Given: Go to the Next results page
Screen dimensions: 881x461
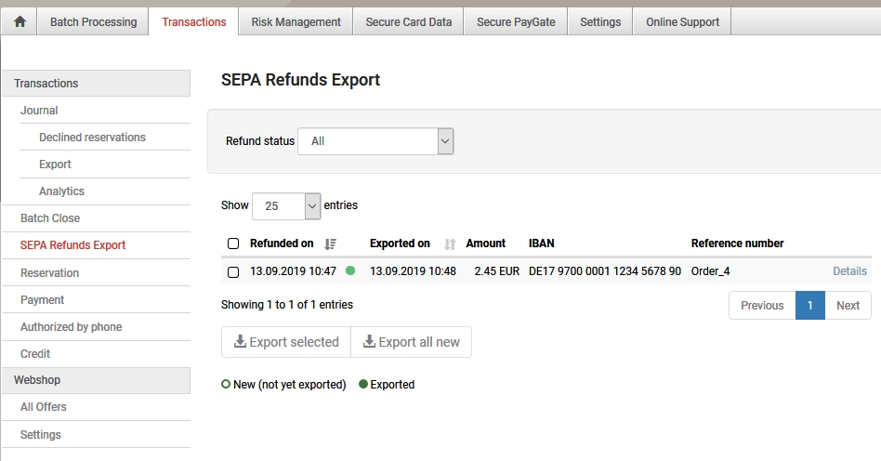Looking at the screenshot, I should (x=848, y=305).
